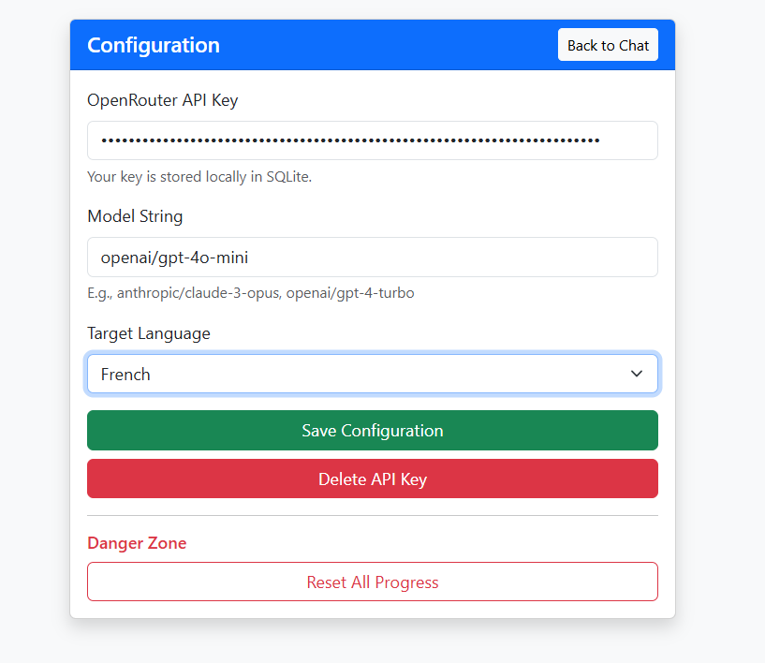Image resolution: width=765 pixels, height=663 pixels.
Task: Click the Model String label
Action: [135, 216]
